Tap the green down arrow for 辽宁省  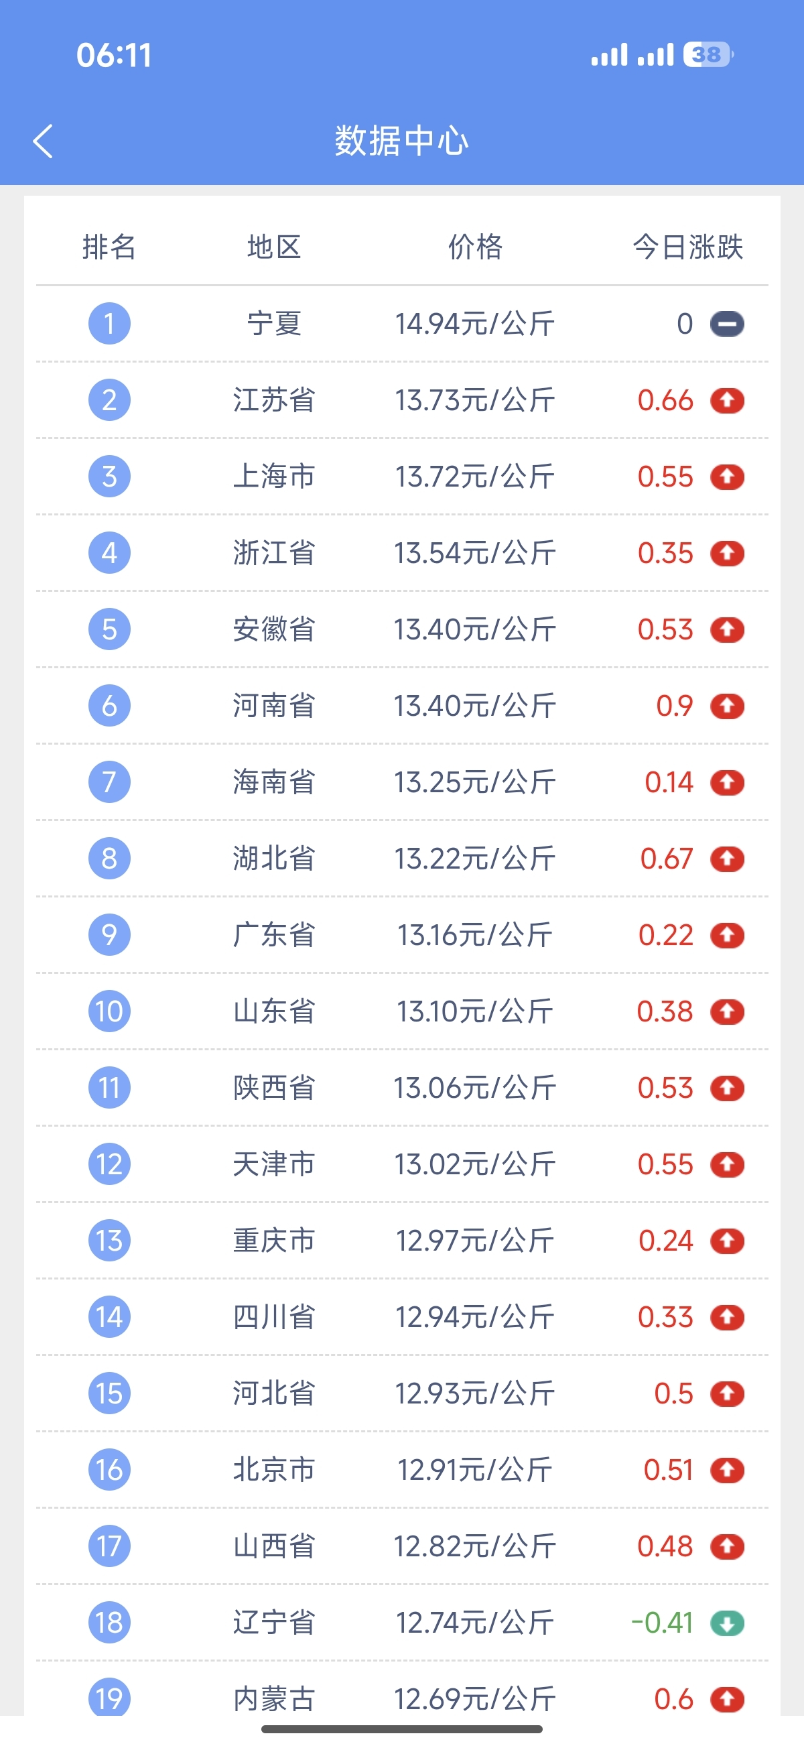(x=727, y=1624)
